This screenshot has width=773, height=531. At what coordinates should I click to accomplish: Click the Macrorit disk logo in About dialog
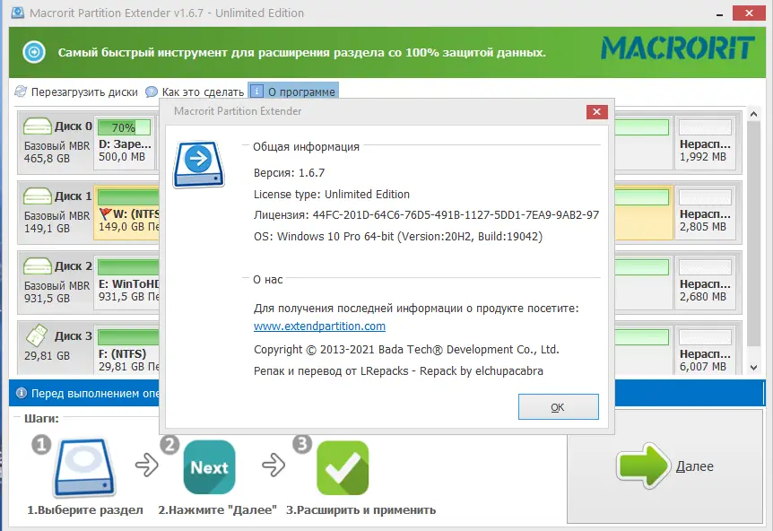pos(198,166)
